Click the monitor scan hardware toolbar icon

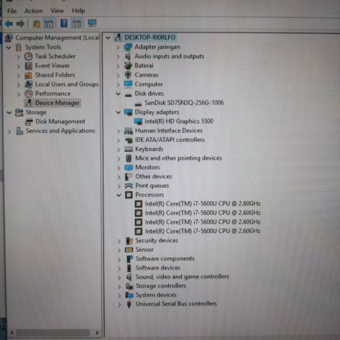(x=92, y=23)
